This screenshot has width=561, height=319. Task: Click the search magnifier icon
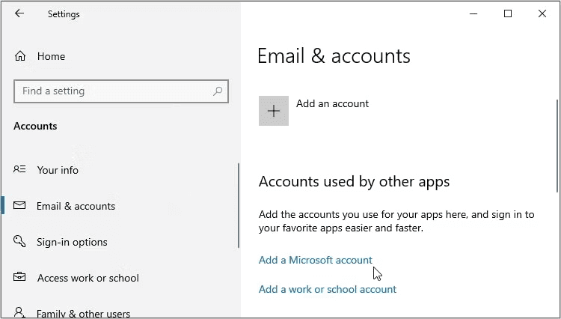218,91
